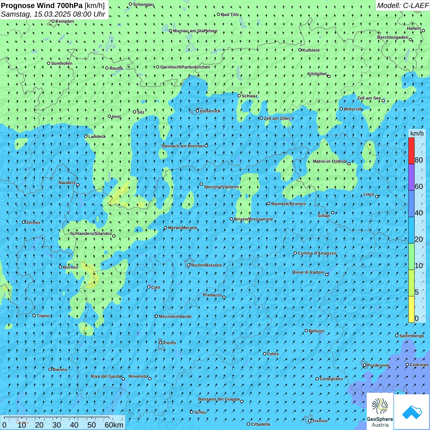
Task: Click the Mezzolombardo label
Action: pos(175,316)
